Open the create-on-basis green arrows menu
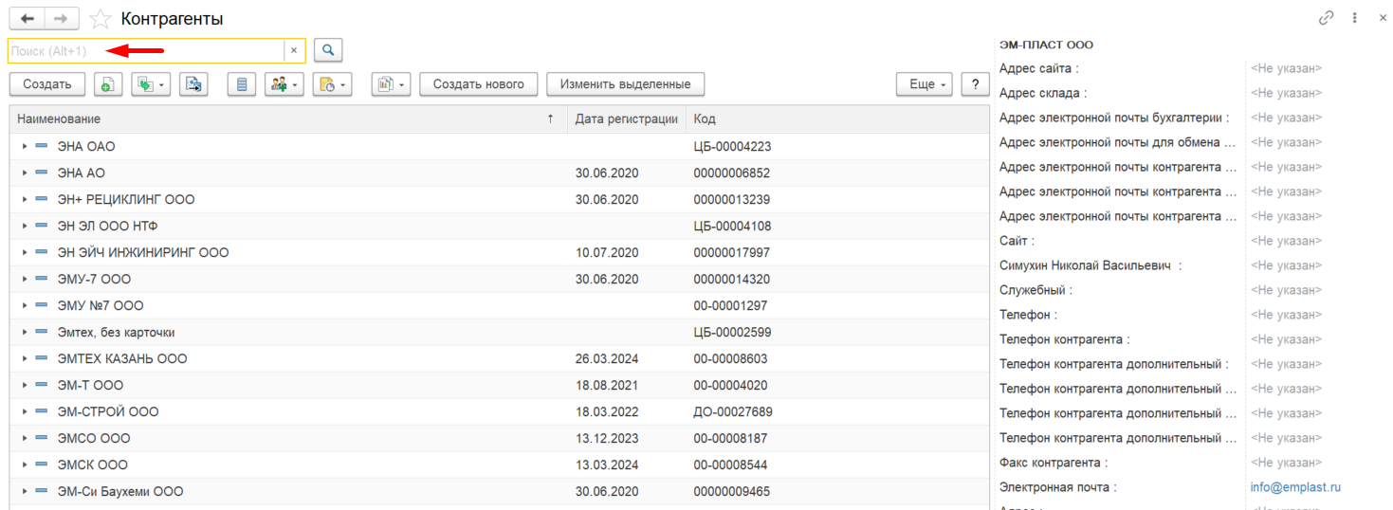 (x=150, y=84)
